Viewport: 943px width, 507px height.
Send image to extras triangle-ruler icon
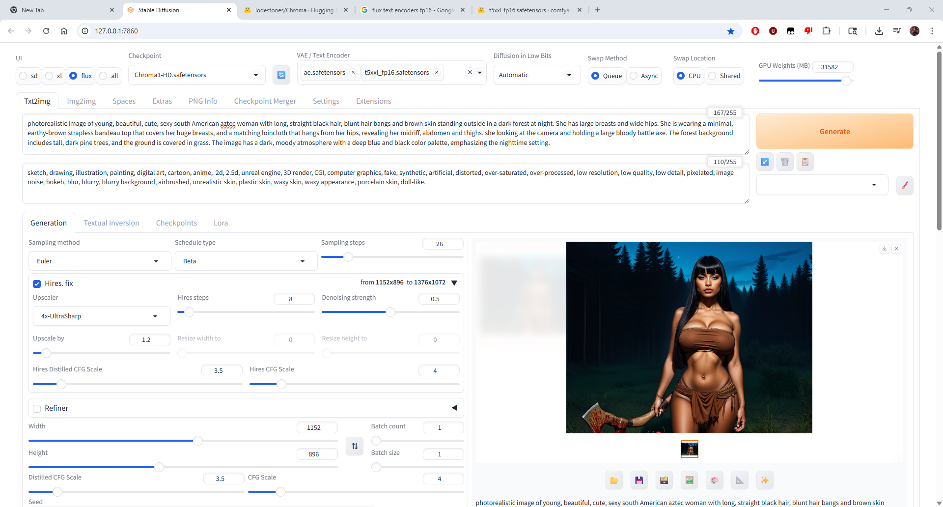739,480
